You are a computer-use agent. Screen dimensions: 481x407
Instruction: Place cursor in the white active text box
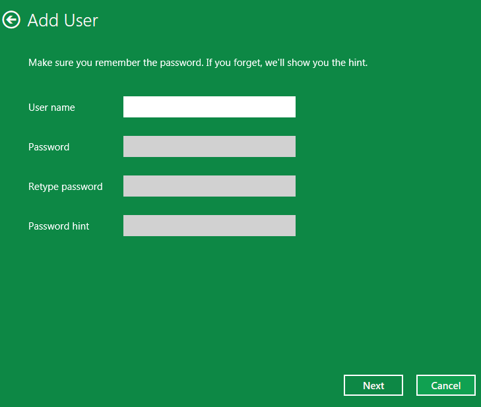pyautogui.click(x=209, y=107)
